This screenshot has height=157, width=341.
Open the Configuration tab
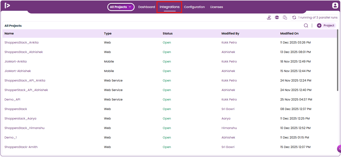click(194, 7)
